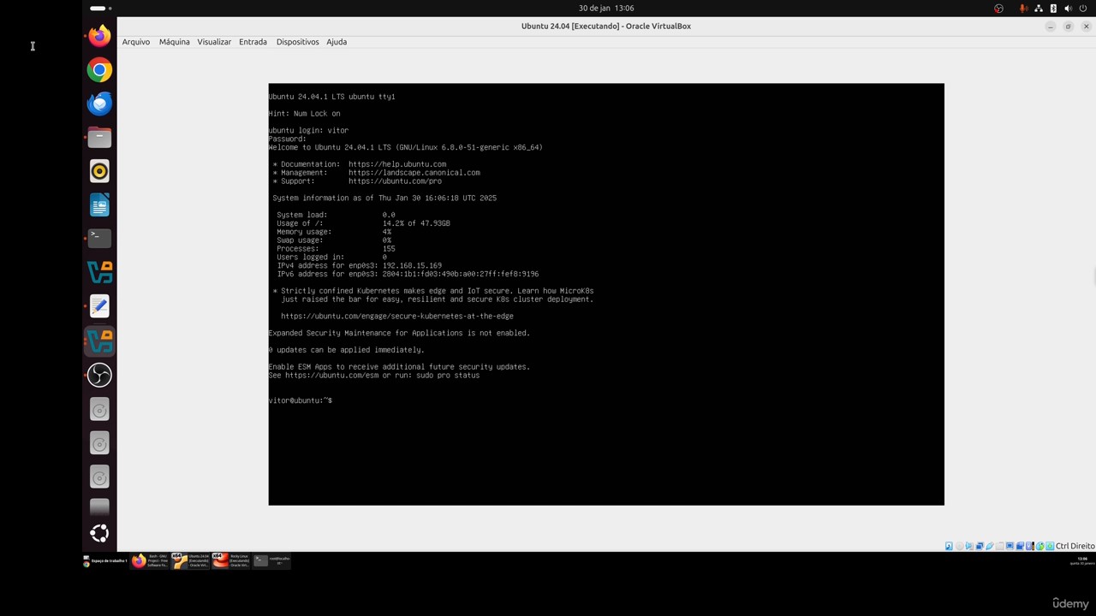This screenshot has height=616, width=1096.
Task: Click the vitor@ubuntu shell prompt
Action: coord(300,400)
